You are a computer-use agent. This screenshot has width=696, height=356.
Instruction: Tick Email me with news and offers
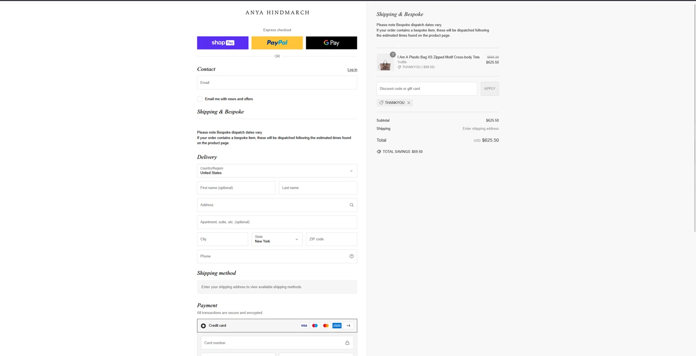tap(200, 99)
